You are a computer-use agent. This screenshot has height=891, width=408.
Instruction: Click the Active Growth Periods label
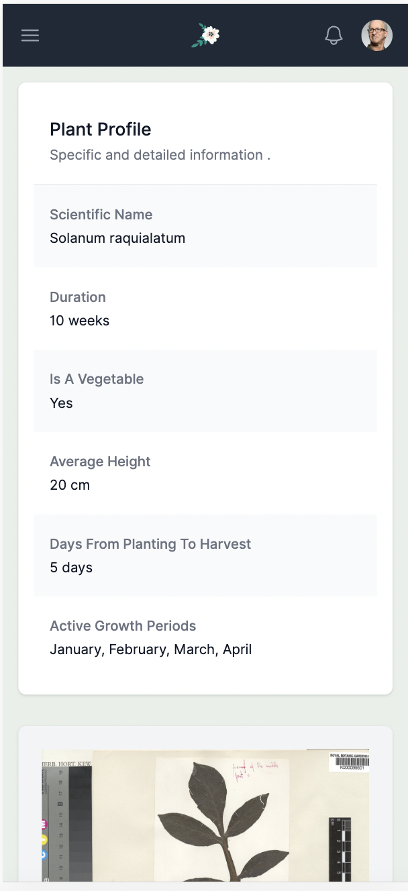123,626
